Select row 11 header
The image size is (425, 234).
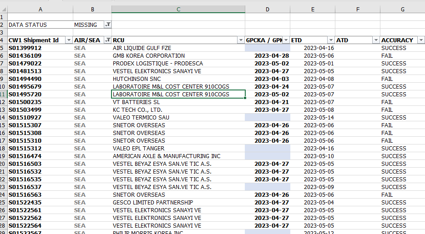[x=4, y=94]
